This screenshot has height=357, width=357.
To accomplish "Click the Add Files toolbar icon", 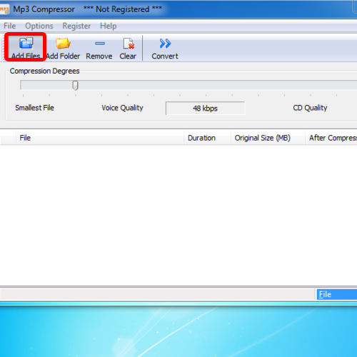I will (26, 44).
